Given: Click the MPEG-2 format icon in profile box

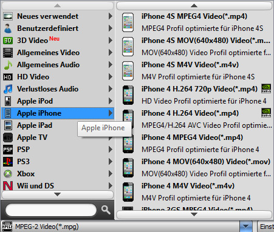Looking at the screenshot, I should coord(7,227).
